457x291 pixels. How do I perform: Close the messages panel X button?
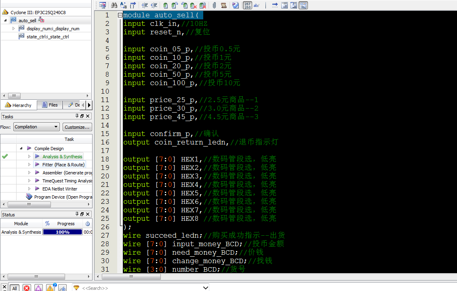(x=4, y=287)
